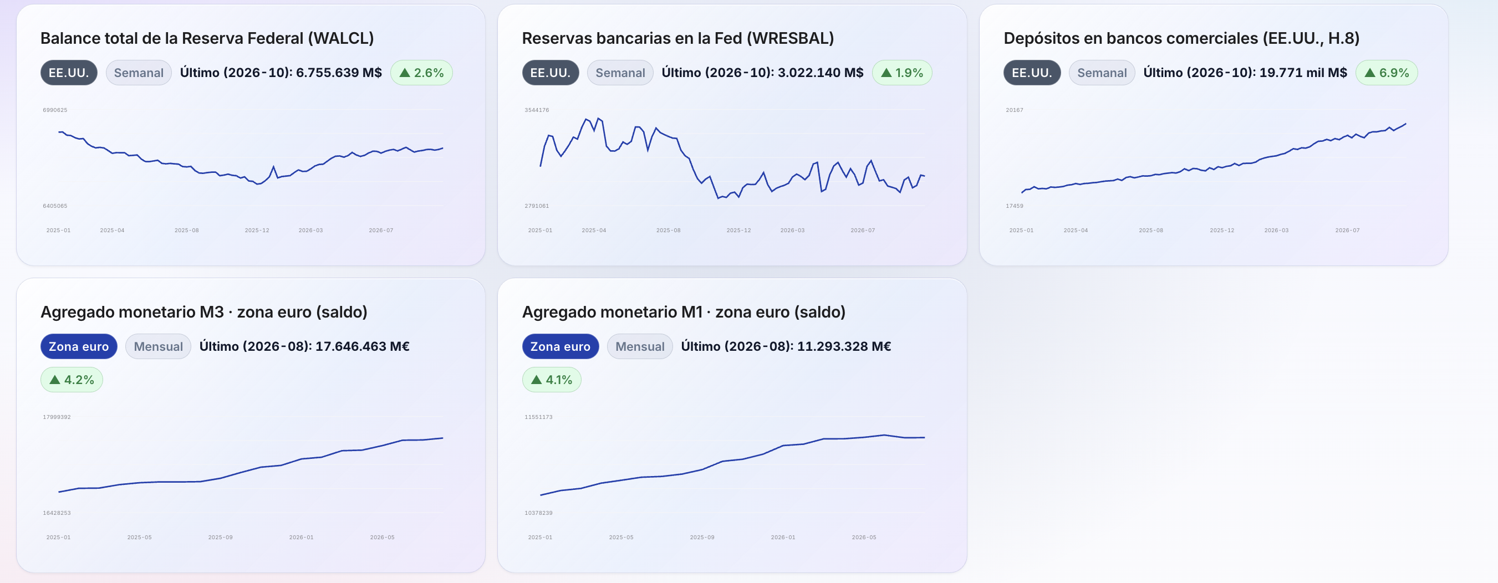This screenshot has width=1498, height=583.
Task: Click the Semanal badge on H.8 deposits card
Action: point(1102,73)
